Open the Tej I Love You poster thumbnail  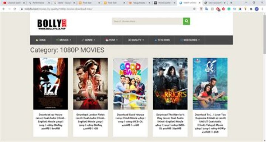210,84
